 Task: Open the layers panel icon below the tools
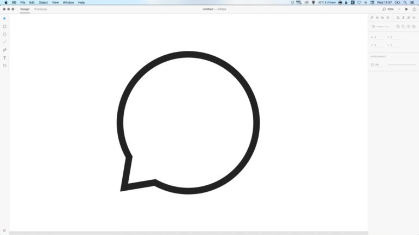pos(4,231)
